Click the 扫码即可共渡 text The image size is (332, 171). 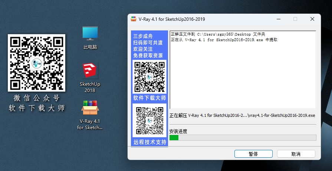click(148, 43)
